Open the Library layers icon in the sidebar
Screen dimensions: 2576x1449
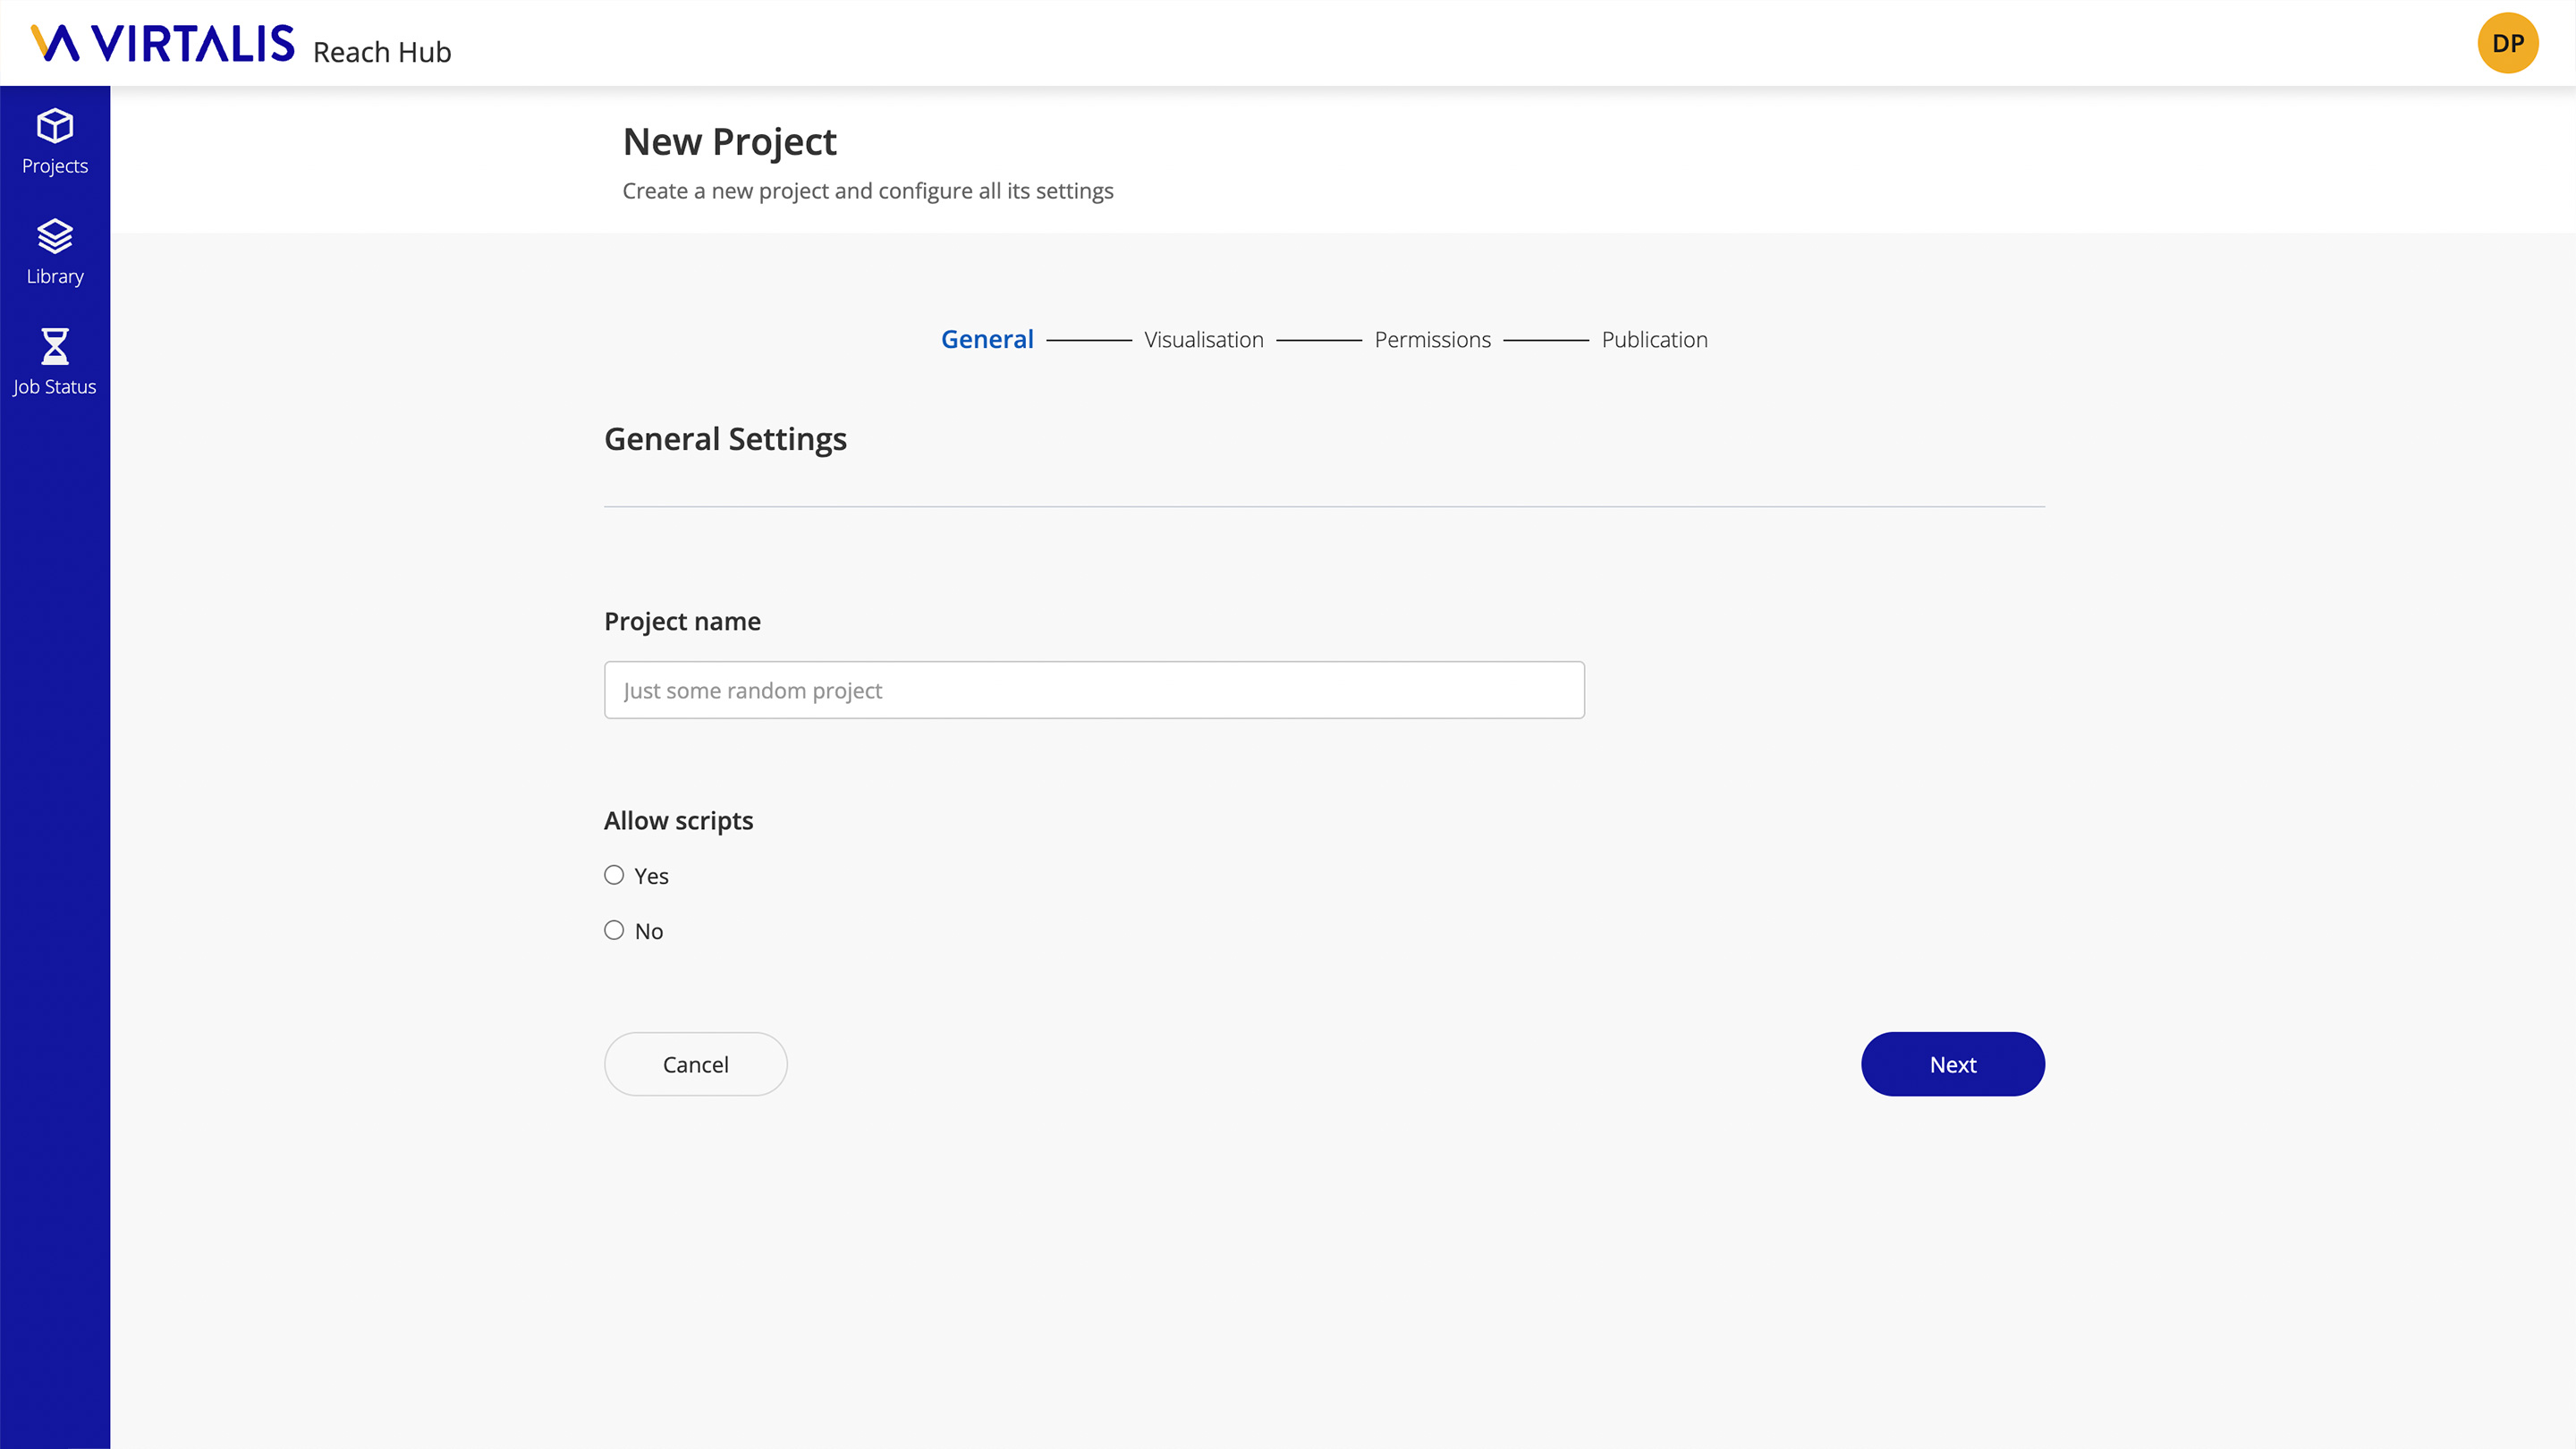click(x=55, y=236)
